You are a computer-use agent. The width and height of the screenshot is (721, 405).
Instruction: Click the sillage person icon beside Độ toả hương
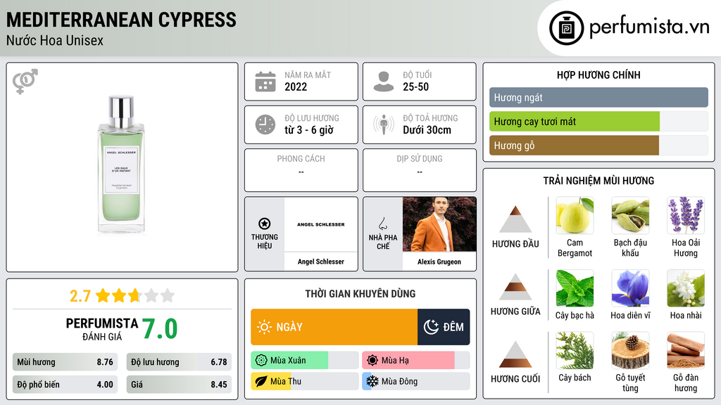(x=384, y=124)
